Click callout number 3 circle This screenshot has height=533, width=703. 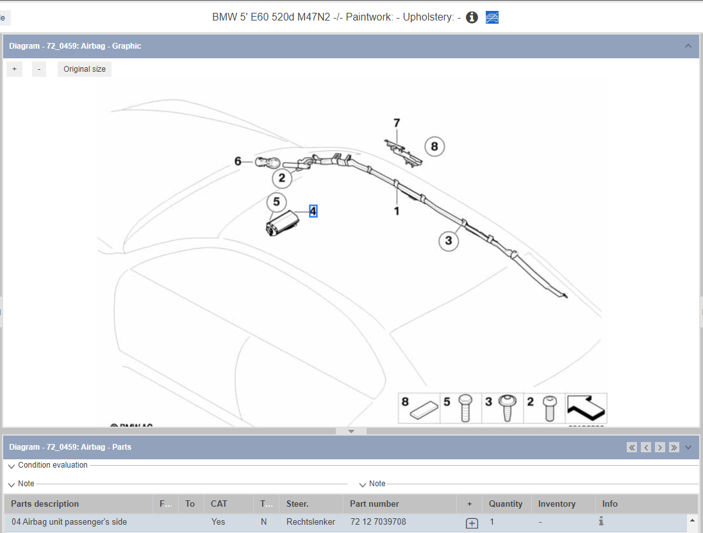click(449, 241)
